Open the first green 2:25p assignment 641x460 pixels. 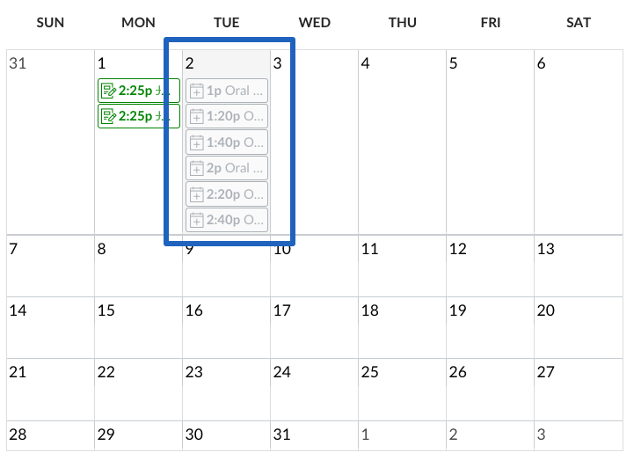139,91
